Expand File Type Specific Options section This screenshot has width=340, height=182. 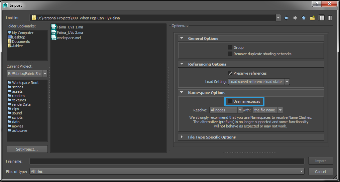(x=182, y=137)
